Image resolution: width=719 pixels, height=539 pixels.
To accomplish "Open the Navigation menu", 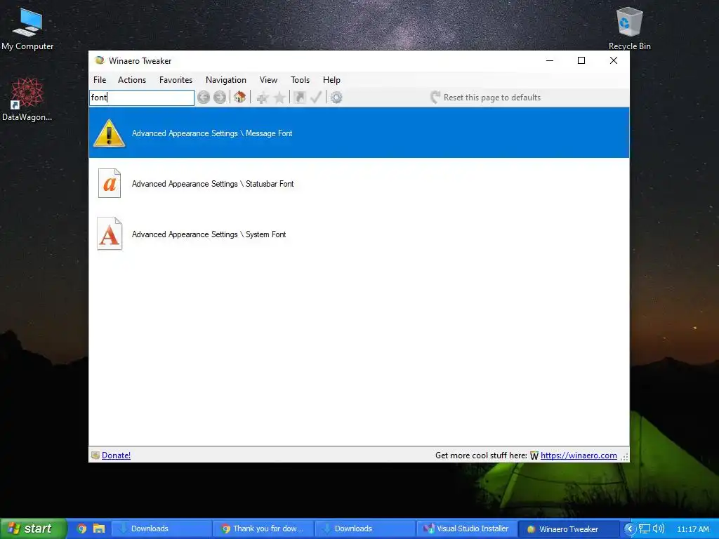I will (x=225, y=80).
